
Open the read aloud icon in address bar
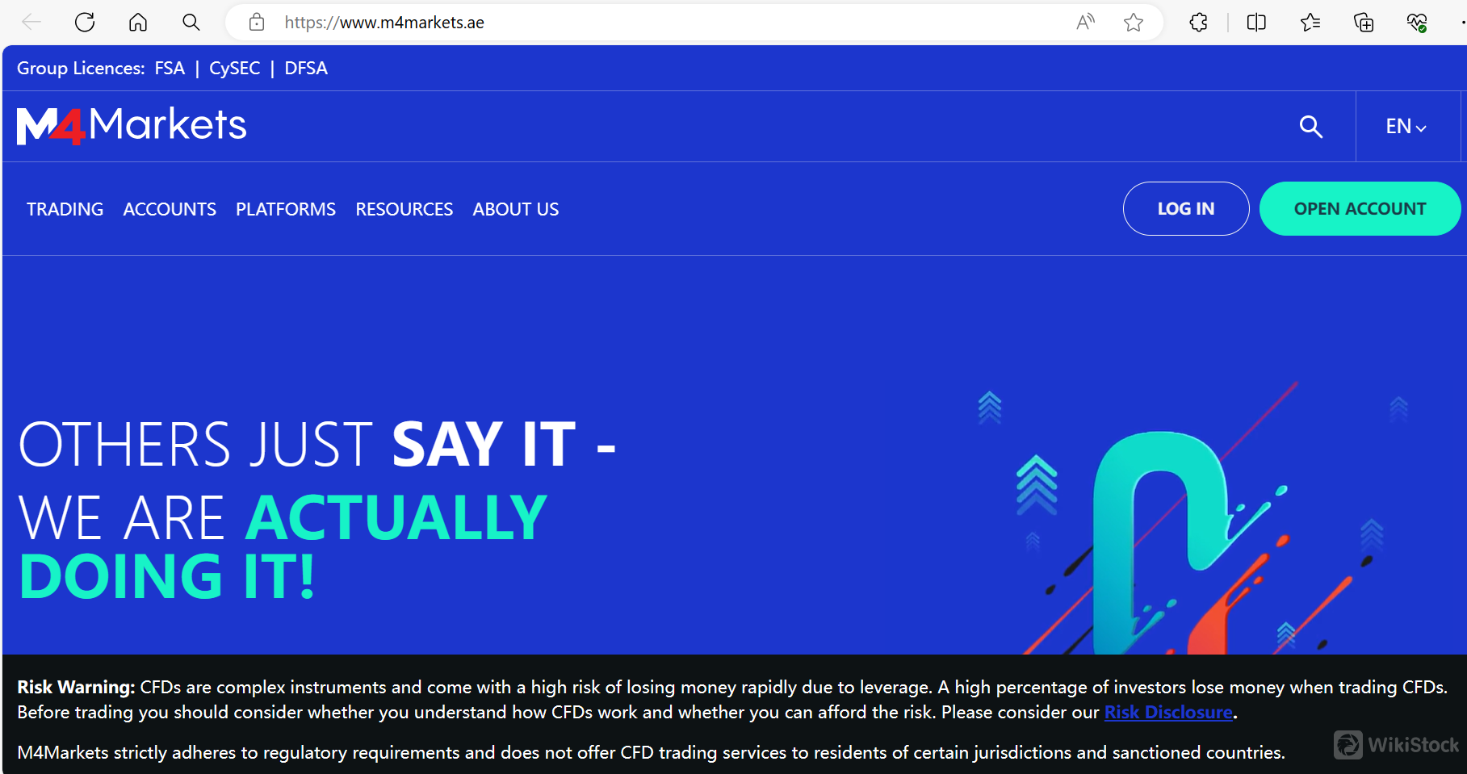pos(1085,23)
